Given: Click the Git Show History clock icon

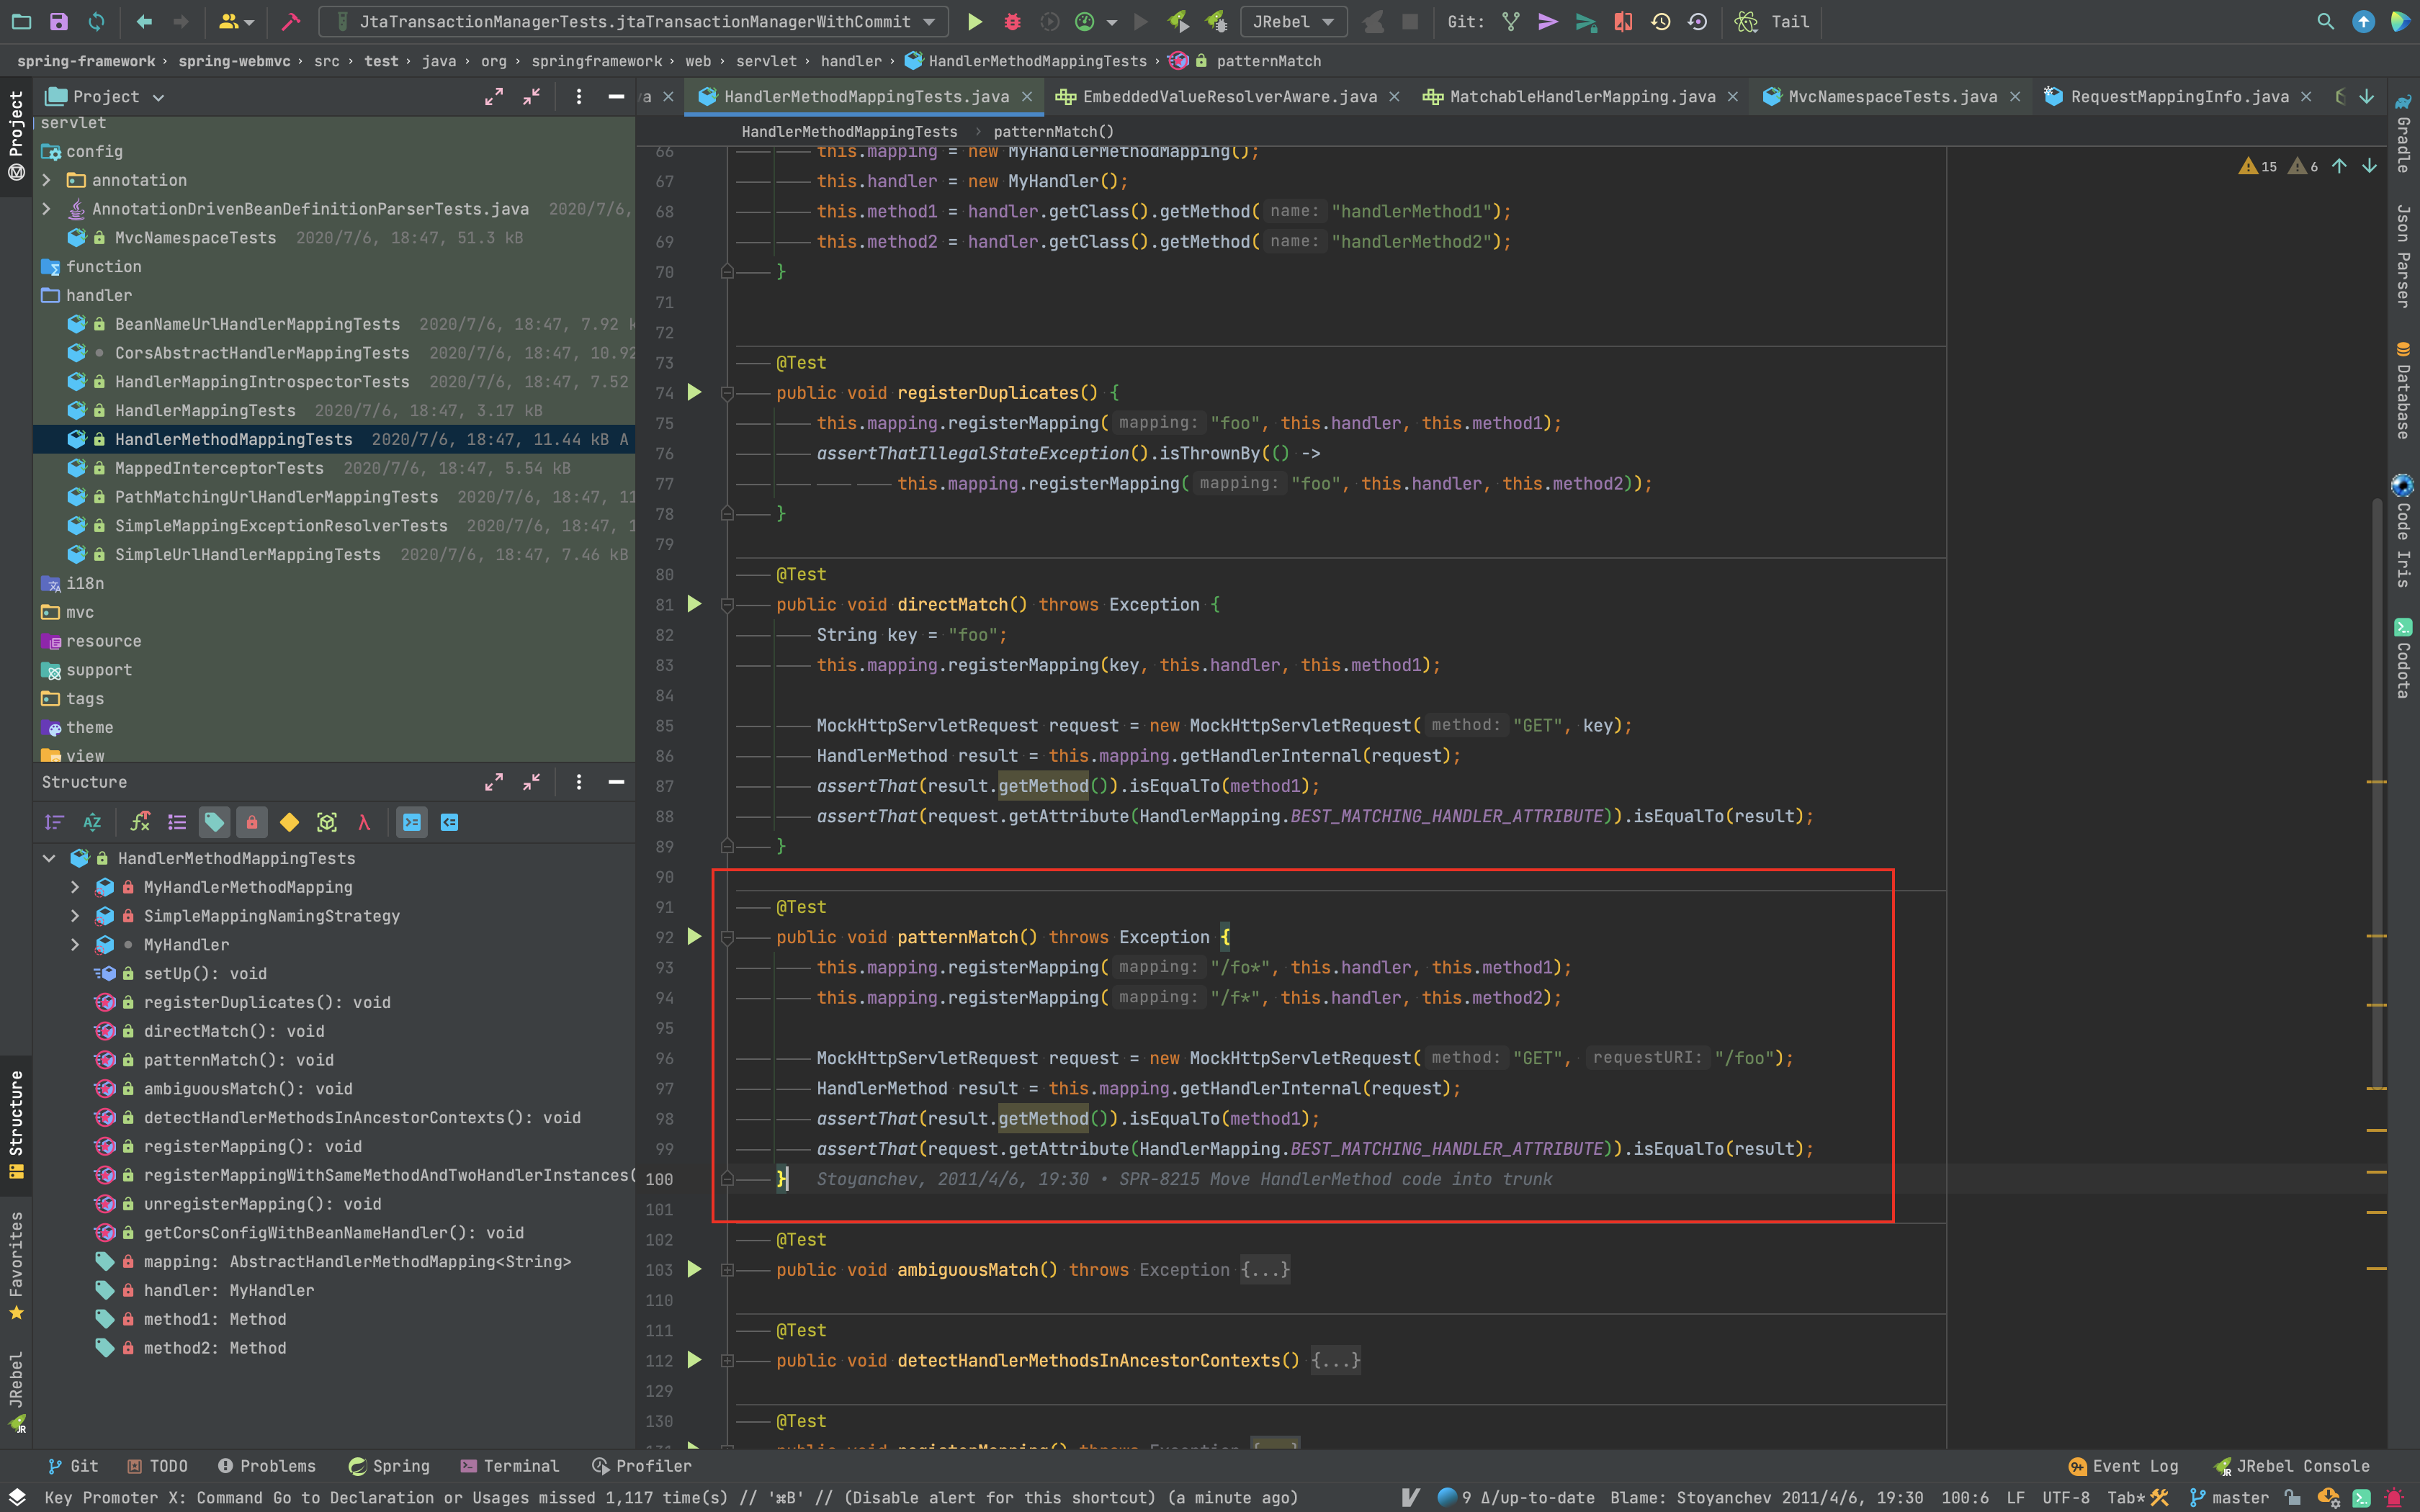Looking at the screenshot, I should click(1660, 21).
